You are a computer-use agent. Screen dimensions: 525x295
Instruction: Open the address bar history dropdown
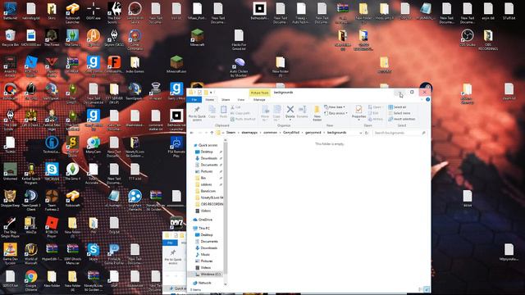point(361,133)
